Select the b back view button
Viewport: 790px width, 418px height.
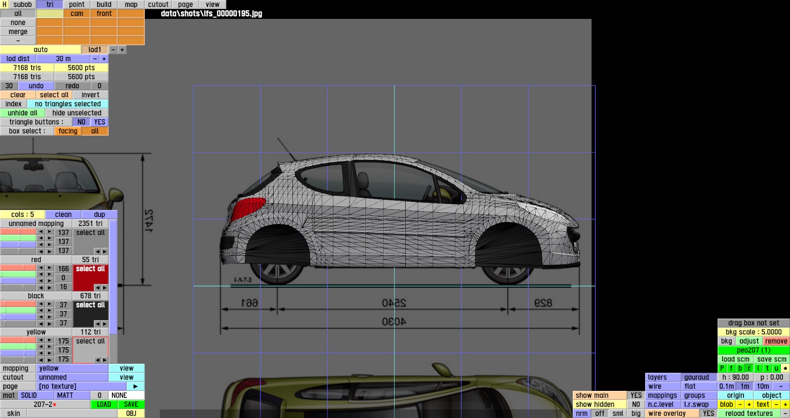pyautogui.click(x=740, y=368)
